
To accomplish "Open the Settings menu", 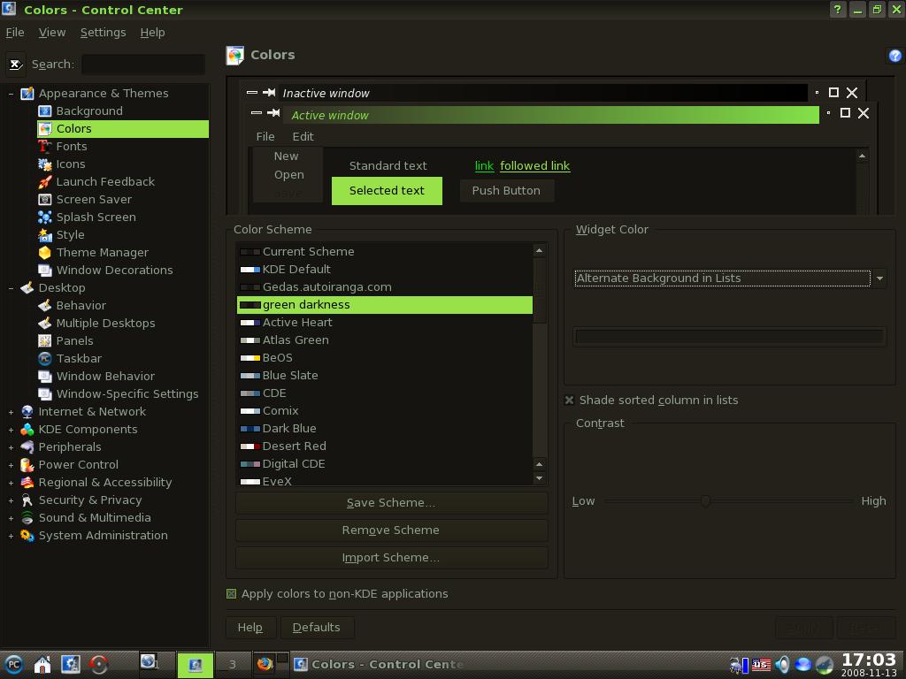I will coord(103,33).
